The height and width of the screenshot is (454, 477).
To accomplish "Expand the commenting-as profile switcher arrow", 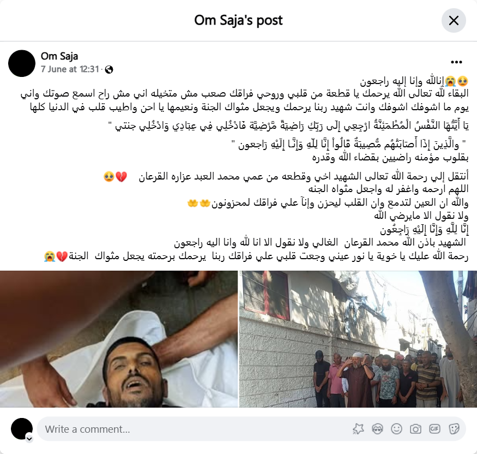I will coord(29,439).
